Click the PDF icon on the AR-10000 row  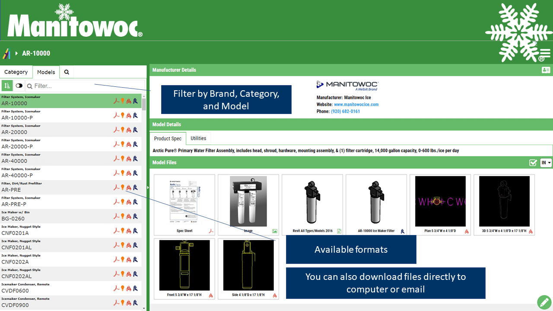116,101
